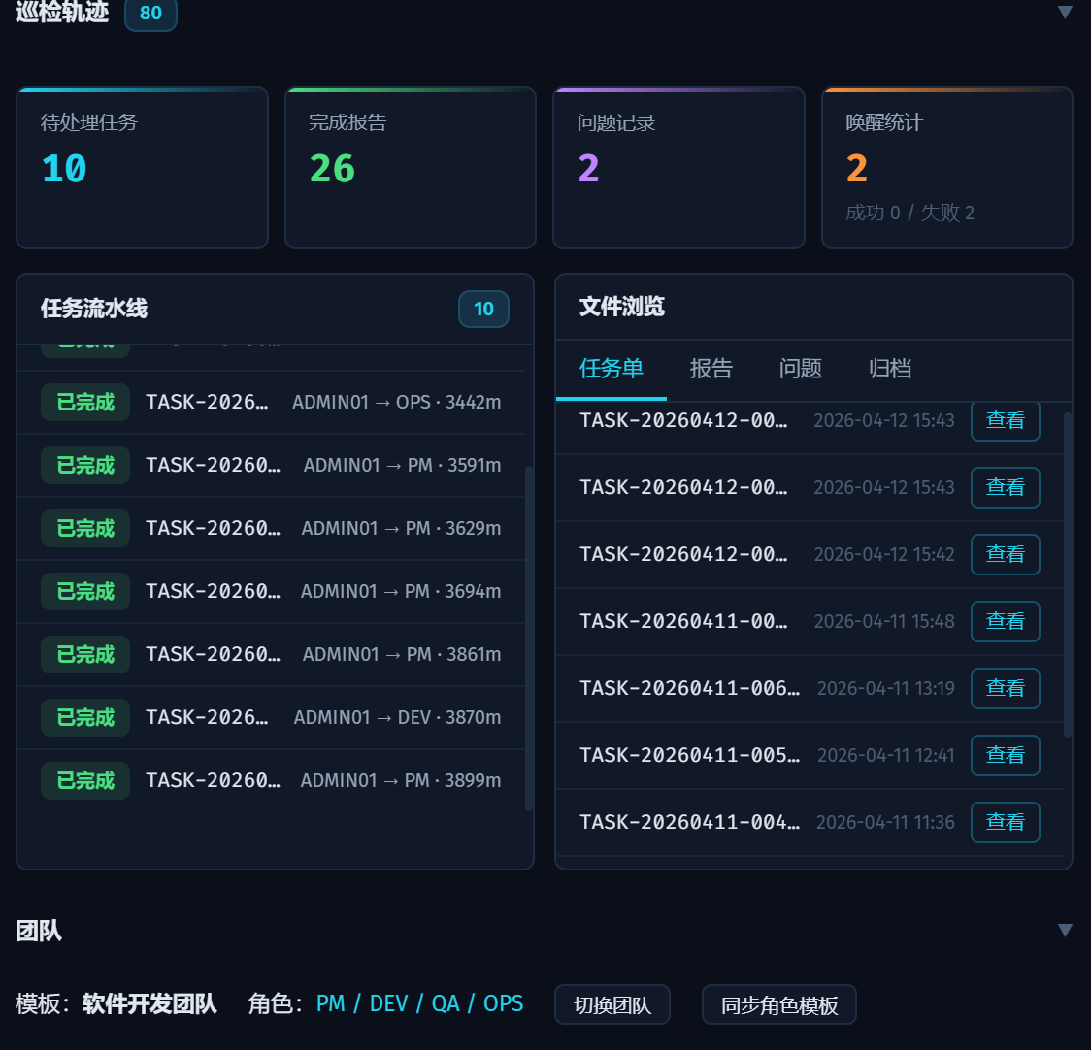Click the 80 badge beside 巡检轨迹

click(x=150, y=15)
